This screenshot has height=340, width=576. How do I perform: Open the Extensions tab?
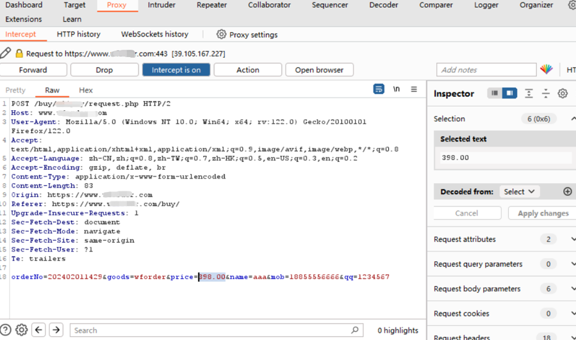(x=24, y=19)
